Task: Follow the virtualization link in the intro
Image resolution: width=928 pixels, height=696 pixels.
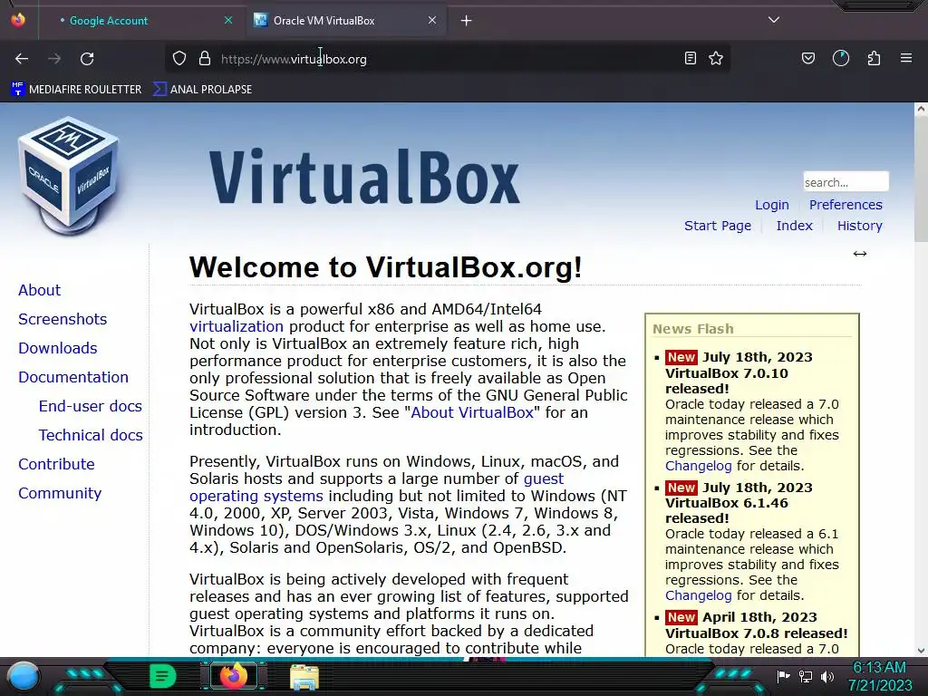Action: [x=237, y=326]
